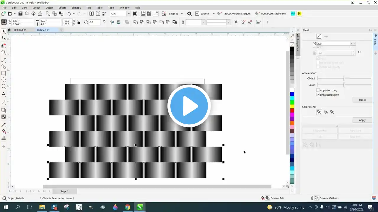Toggle the blend steps mode button
This screenshot has width=378, height=212.
coord(319,37)
